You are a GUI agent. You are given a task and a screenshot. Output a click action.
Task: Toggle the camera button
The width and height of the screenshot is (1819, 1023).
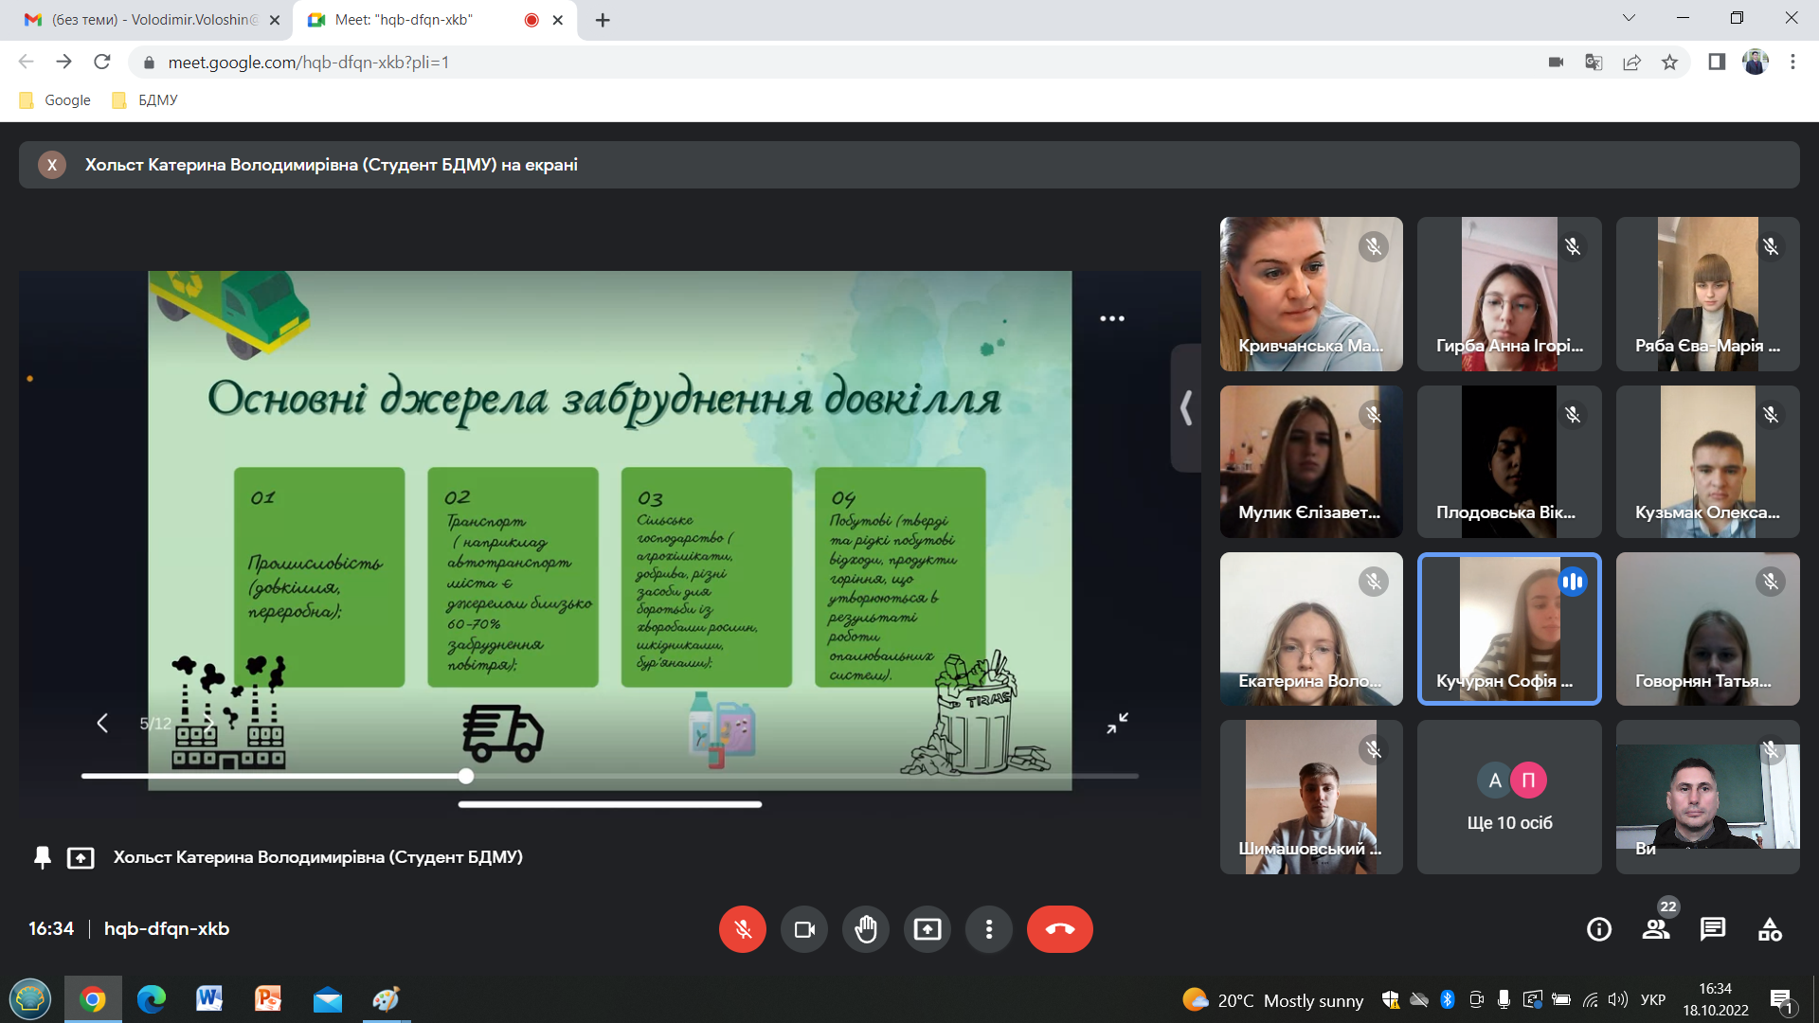[x=804, y=929]
